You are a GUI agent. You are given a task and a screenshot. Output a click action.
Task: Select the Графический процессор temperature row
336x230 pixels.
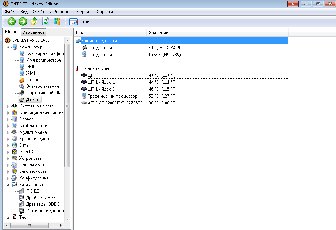click(182, 96)
